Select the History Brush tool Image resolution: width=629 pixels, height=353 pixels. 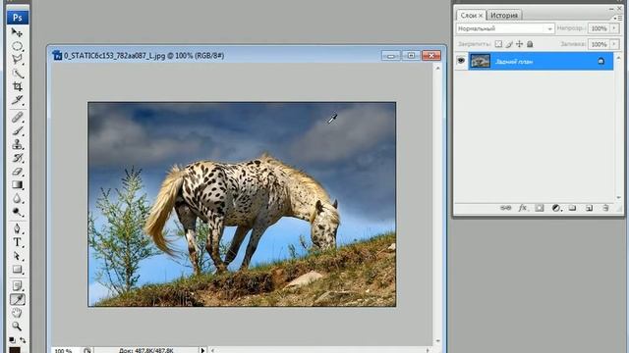click(17, 158)
